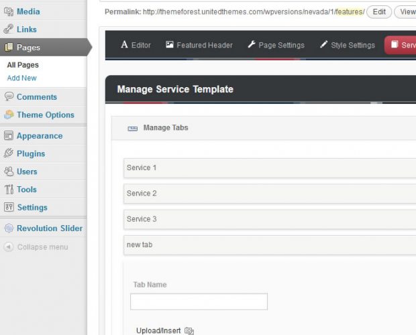
Task: Click the Tools wrench icon
Action: point(9,190)
